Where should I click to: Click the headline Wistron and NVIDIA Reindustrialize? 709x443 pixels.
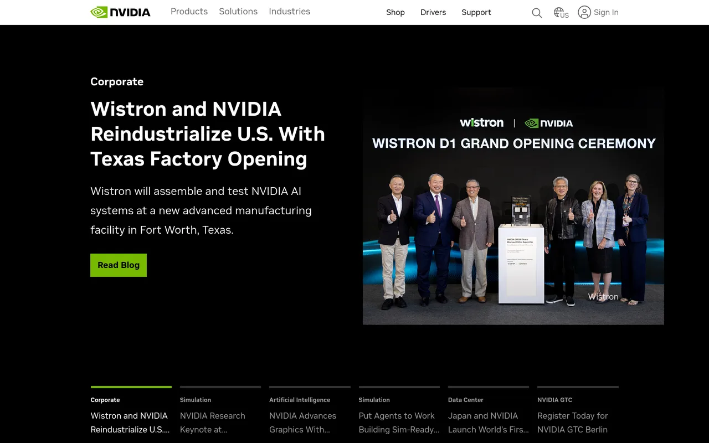(x=208, y=134)
